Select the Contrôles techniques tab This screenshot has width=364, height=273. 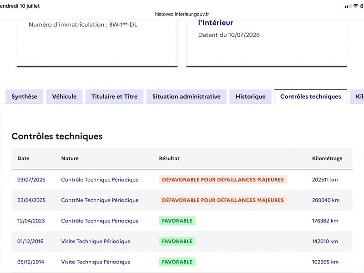(311, 96)
